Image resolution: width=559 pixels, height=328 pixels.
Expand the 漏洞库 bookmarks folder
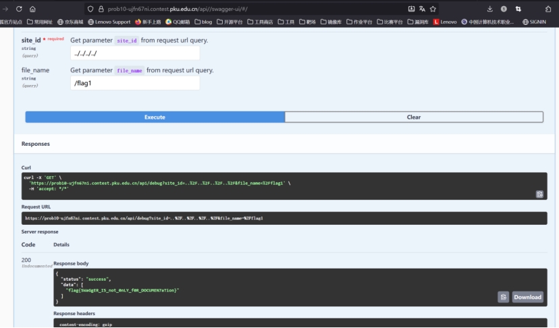pos(417,22)
